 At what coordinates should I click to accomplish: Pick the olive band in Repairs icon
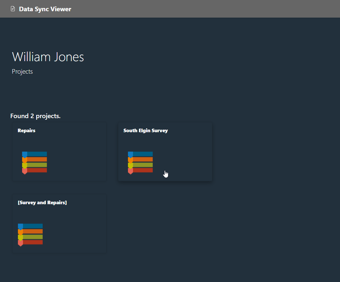coord(37,165)
